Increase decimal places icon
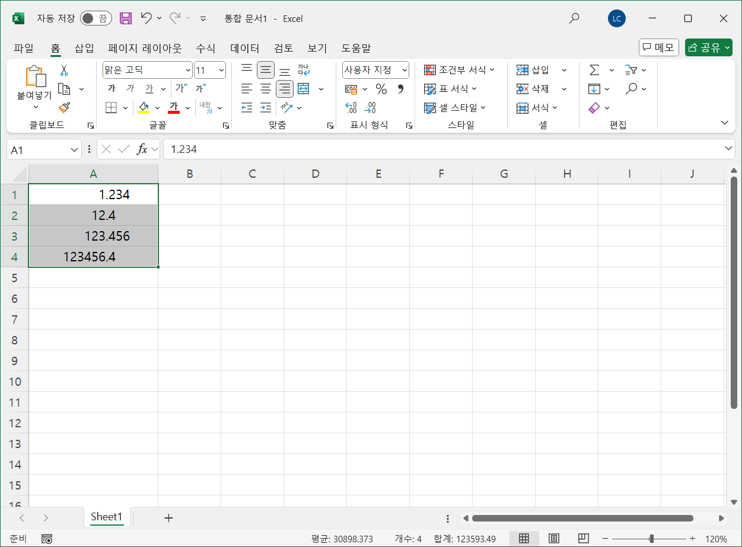 [351, 107]
